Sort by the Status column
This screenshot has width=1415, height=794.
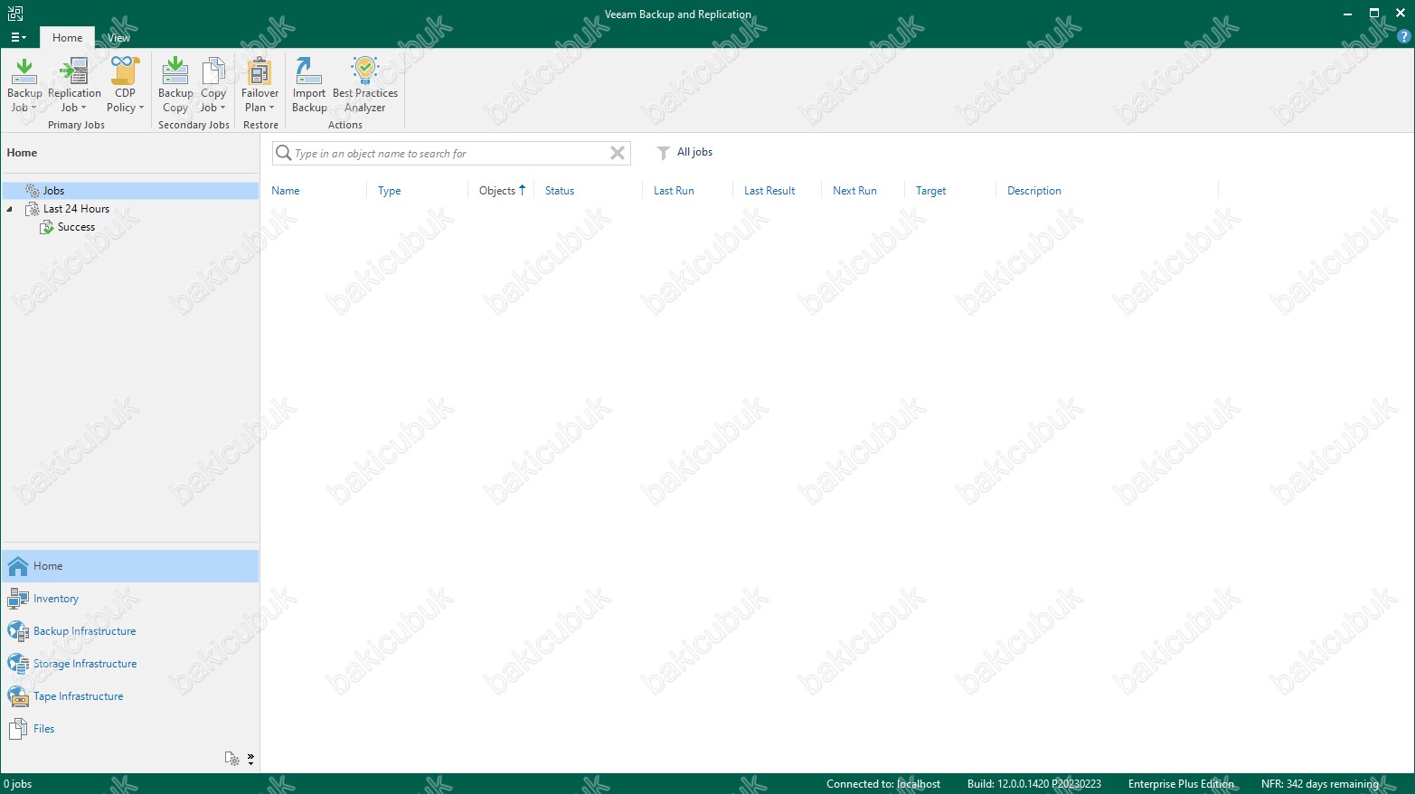coord(560,191)
